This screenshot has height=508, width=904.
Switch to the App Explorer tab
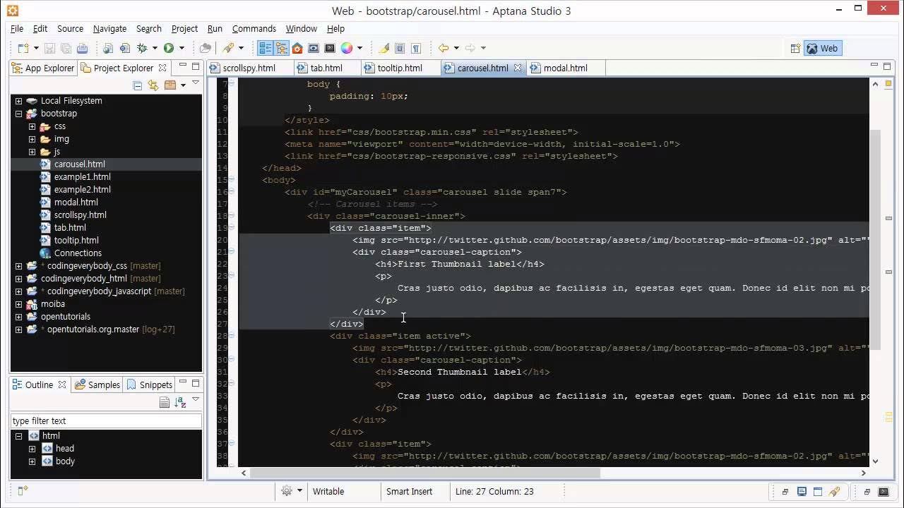[43, 68]
